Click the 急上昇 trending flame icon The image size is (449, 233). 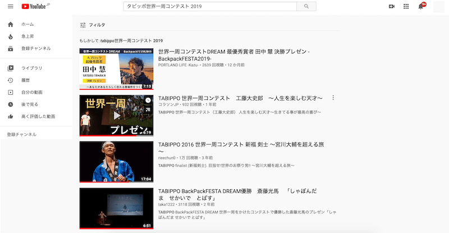(11, 36)
